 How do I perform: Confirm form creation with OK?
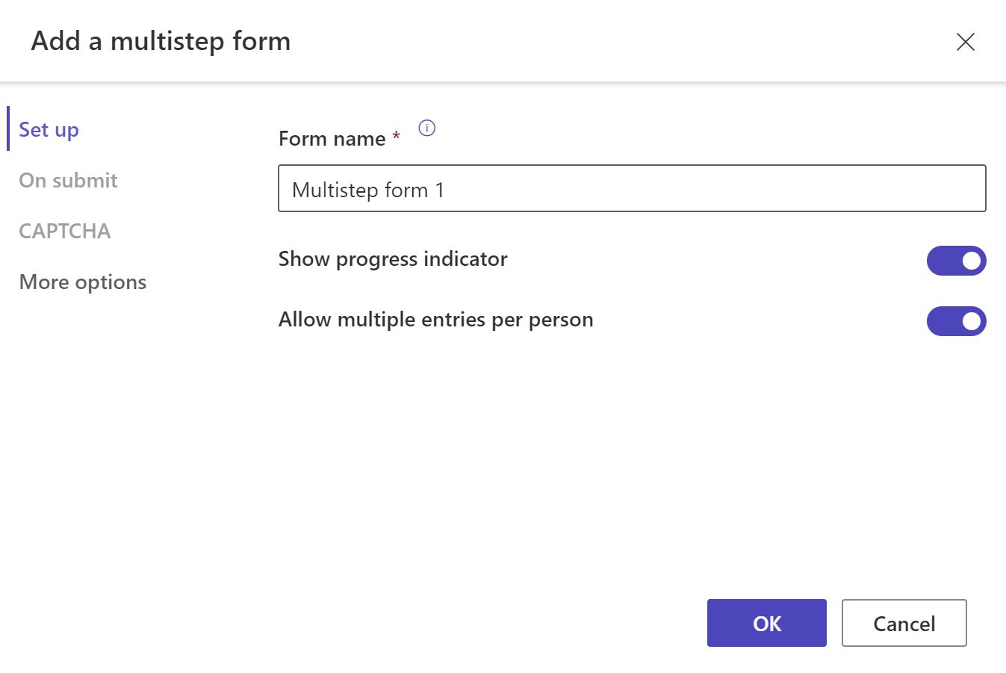[766, 623]
